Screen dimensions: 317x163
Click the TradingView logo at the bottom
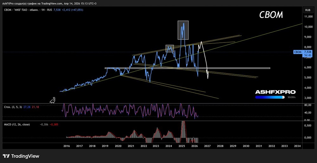pyautogui.click(x=21, y=156)
